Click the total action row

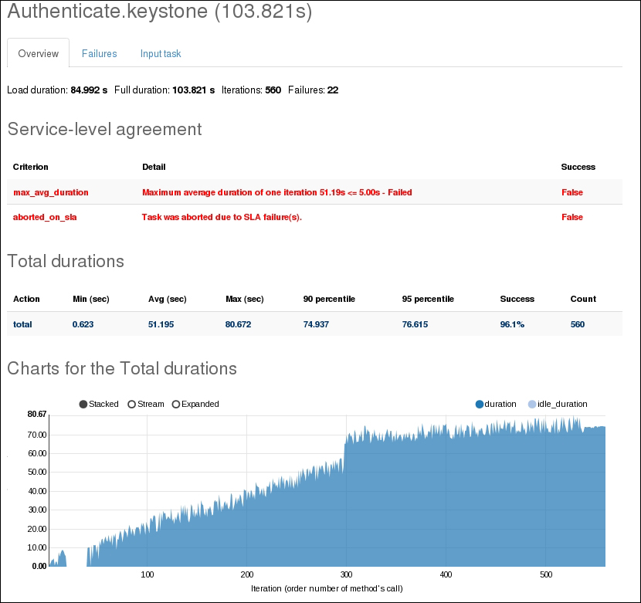[x=23, y=324]
